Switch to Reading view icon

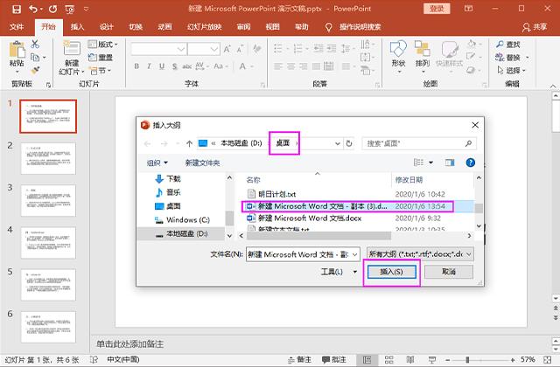[x=410, y=359]
